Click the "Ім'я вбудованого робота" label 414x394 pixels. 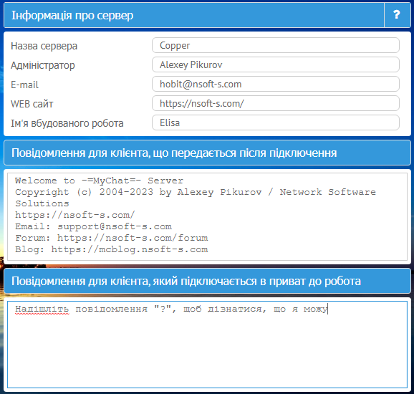pyautogui.click(x=67, y=123)
